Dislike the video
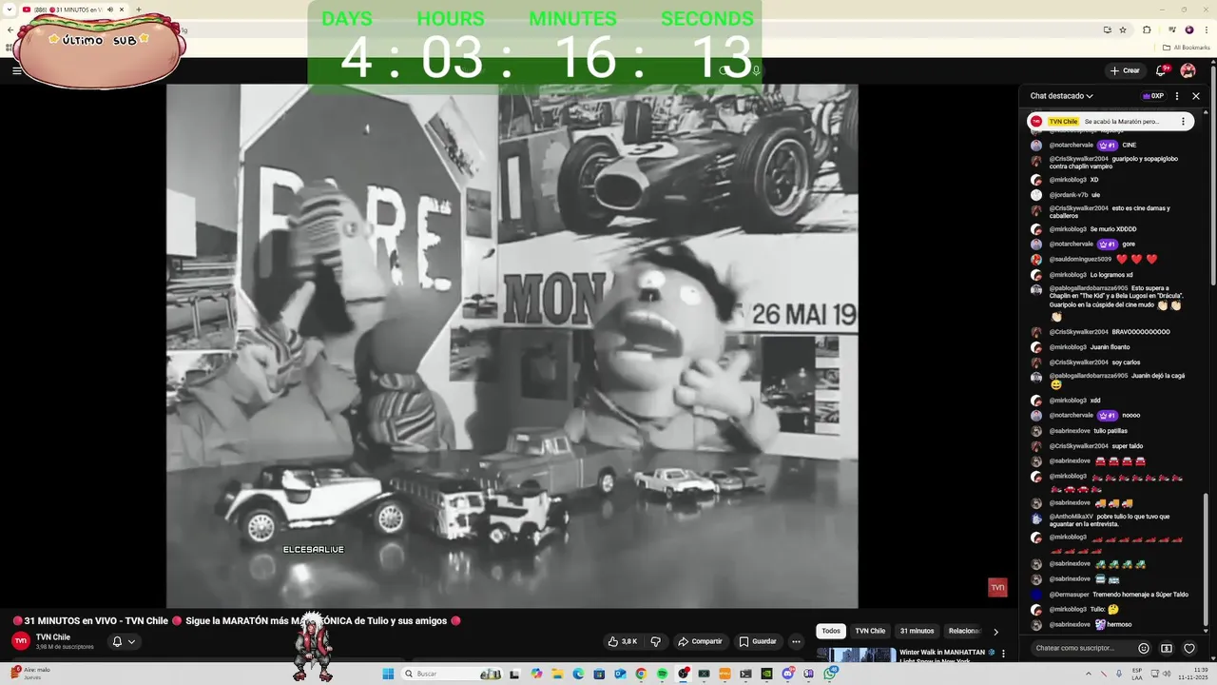This screenshot has width=1217, height=685. click(x=655, y=641)
